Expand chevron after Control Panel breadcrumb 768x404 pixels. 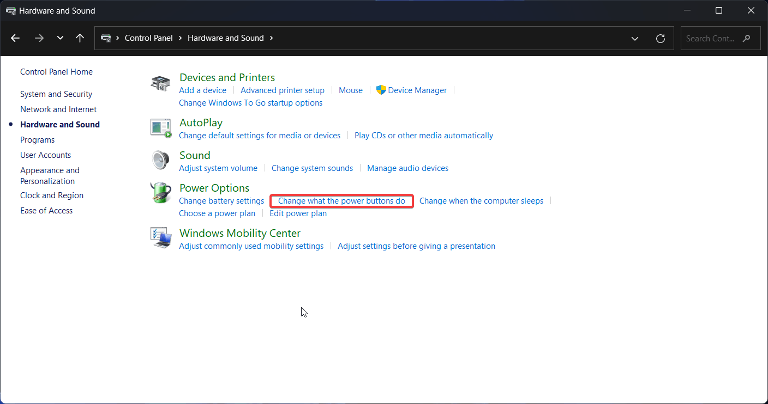point(180,38)
